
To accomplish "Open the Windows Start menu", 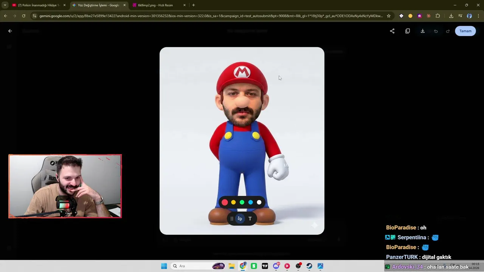I will (x=164, y=266).
